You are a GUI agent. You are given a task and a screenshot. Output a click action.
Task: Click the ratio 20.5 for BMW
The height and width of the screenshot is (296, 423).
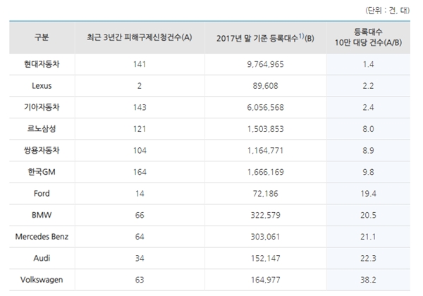tap(368, 215)
